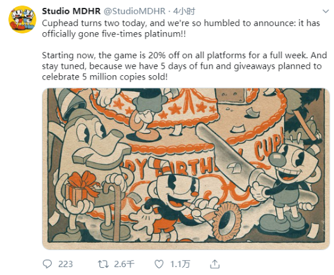Screen dimensions: 334x275
Task: Click the tweet text about five-times platinum
Action: (x=181, y=29)
